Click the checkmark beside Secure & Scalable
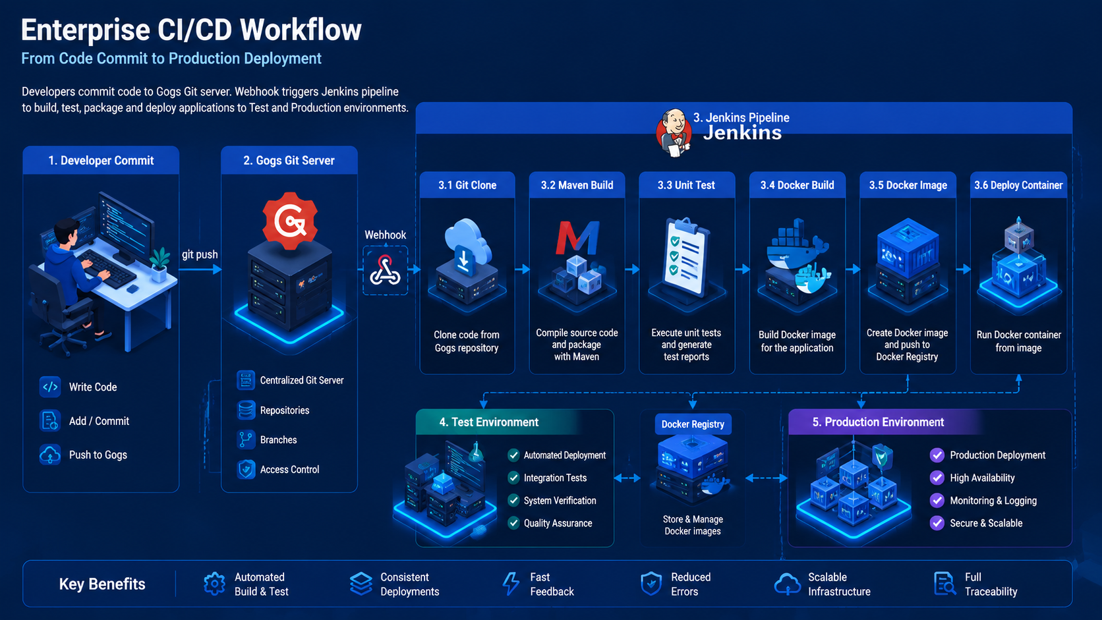 [x=937, y=522]
